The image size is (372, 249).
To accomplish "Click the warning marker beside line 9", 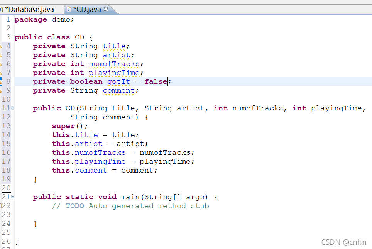I will click(x=2, y=90).
